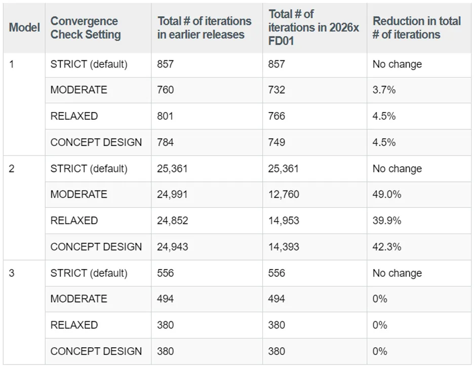Click the 14,953 iterations value

click(x=284, y=221)
